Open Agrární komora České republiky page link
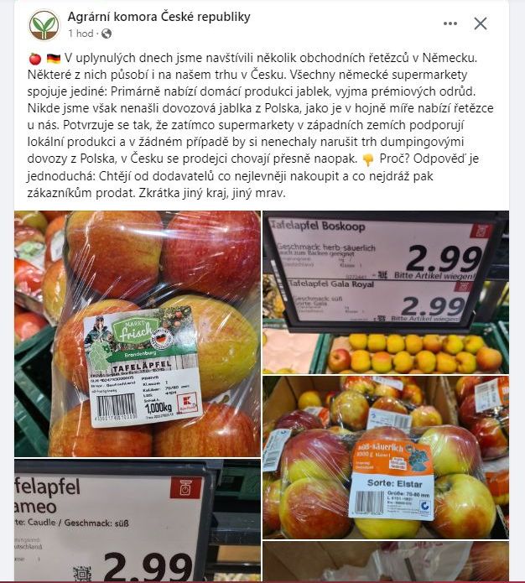Screen dimensions: 525x583 (159, 17)
